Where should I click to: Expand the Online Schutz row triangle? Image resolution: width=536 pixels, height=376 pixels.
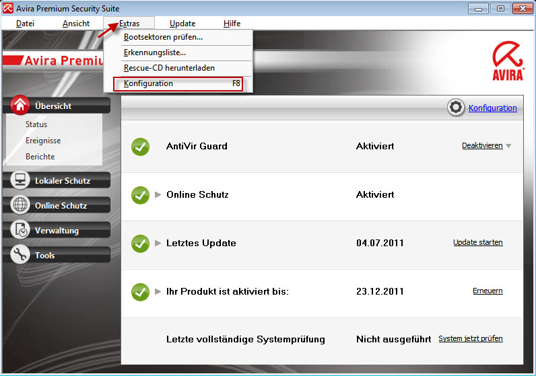(158, 194)
